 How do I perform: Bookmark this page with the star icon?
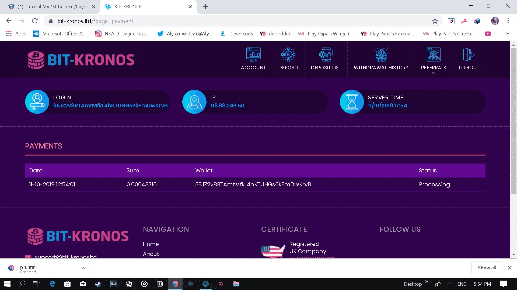(x=435, y=21)
